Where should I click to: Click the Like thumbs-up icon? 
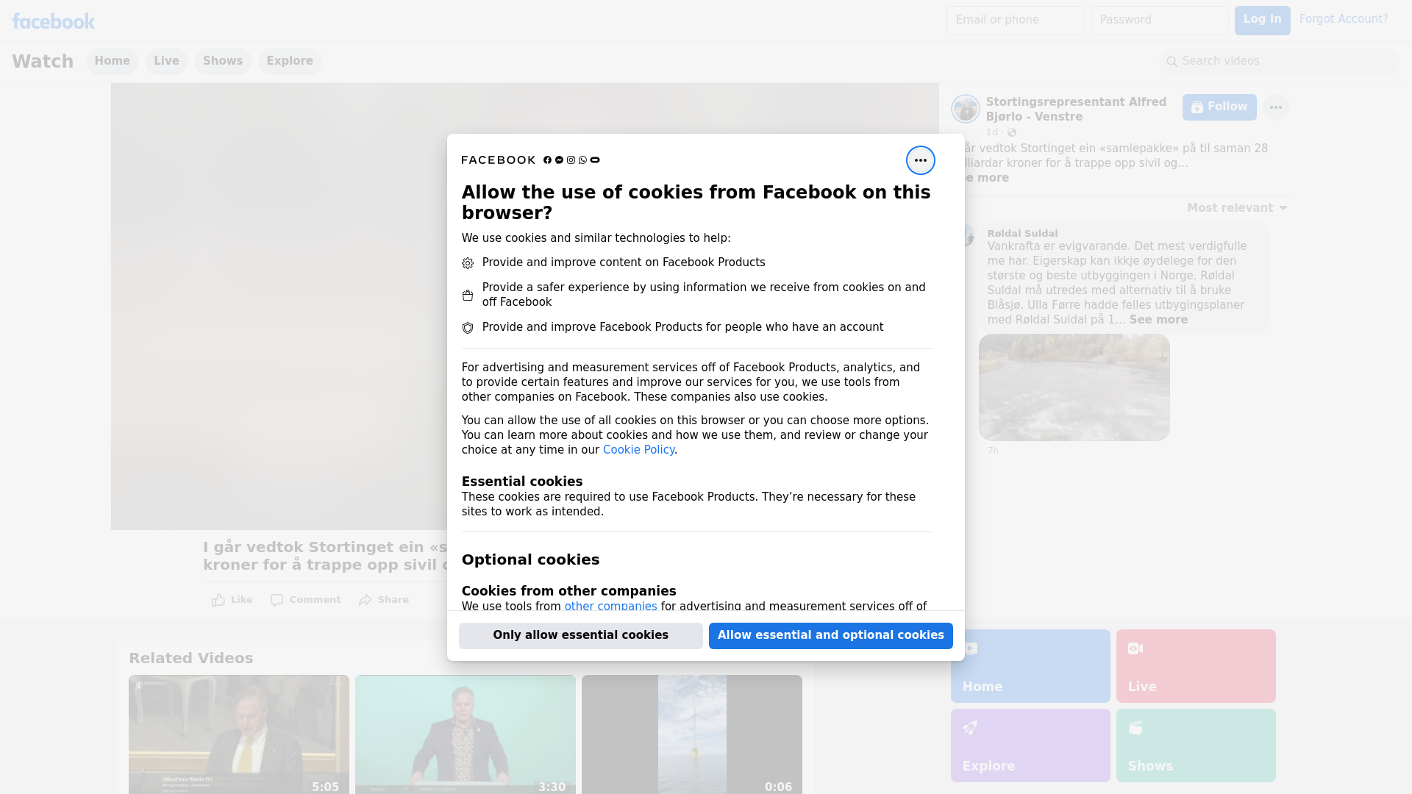[x=218, y=600]
